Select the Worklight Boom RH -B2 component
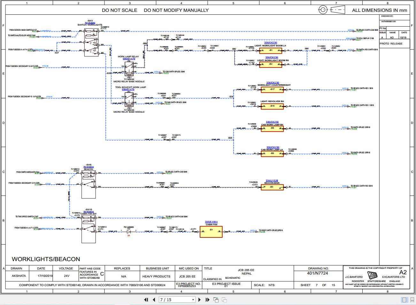416x305 pixels. point(271,64)
